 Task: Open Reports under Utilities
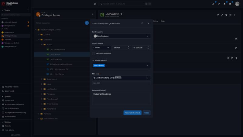click(8, 126)
